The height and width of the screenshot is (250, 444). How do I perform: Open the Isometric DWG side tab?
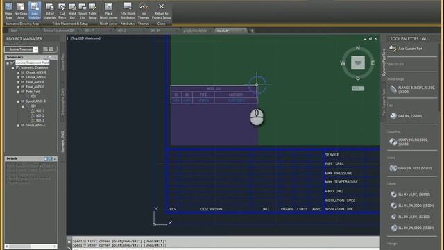[62, 141]
